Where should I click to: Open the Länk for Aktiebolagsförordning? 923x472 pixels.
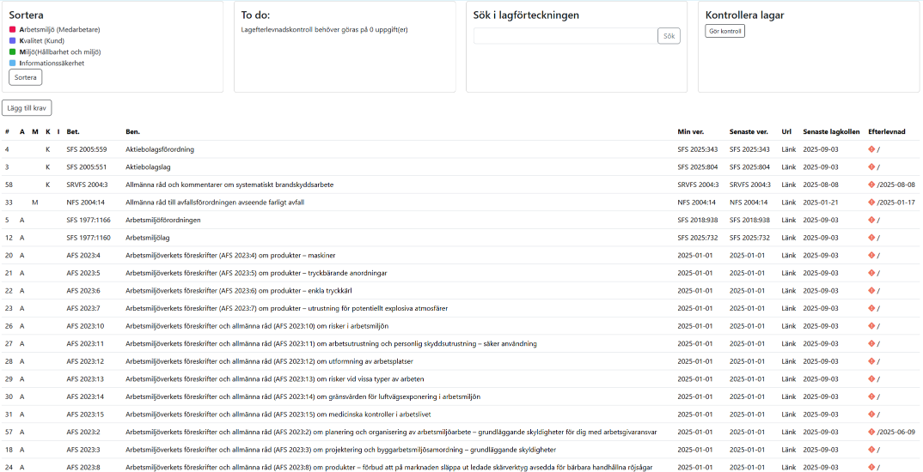tap(787, 149)
